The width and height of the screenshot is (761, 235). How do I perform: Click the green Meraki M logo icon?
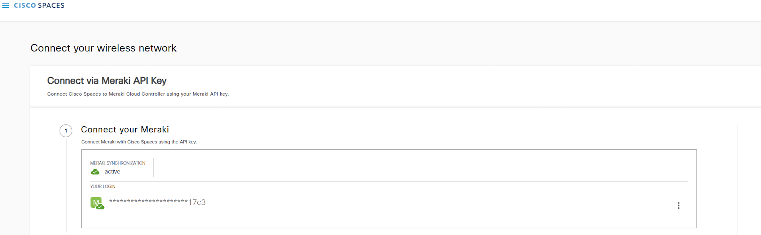pos(95,202)
